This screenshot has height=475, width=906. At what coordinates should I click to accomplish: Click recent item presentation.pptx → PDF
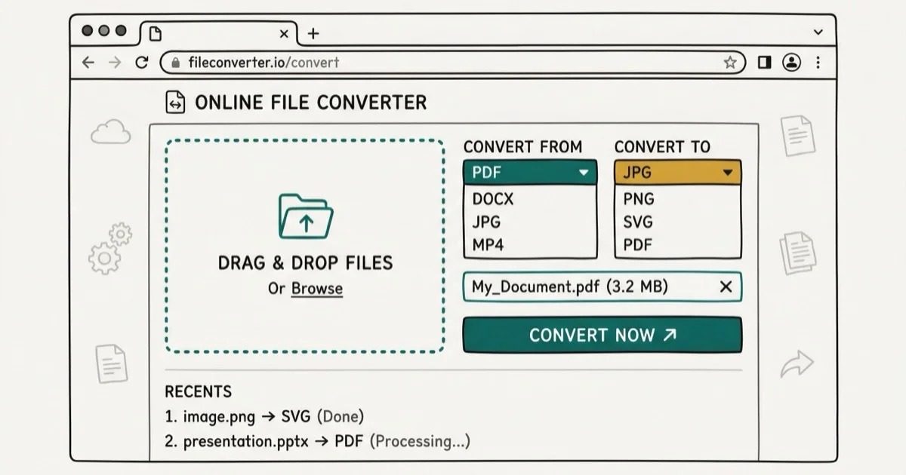pyautogui.click(x=317, y=442)
